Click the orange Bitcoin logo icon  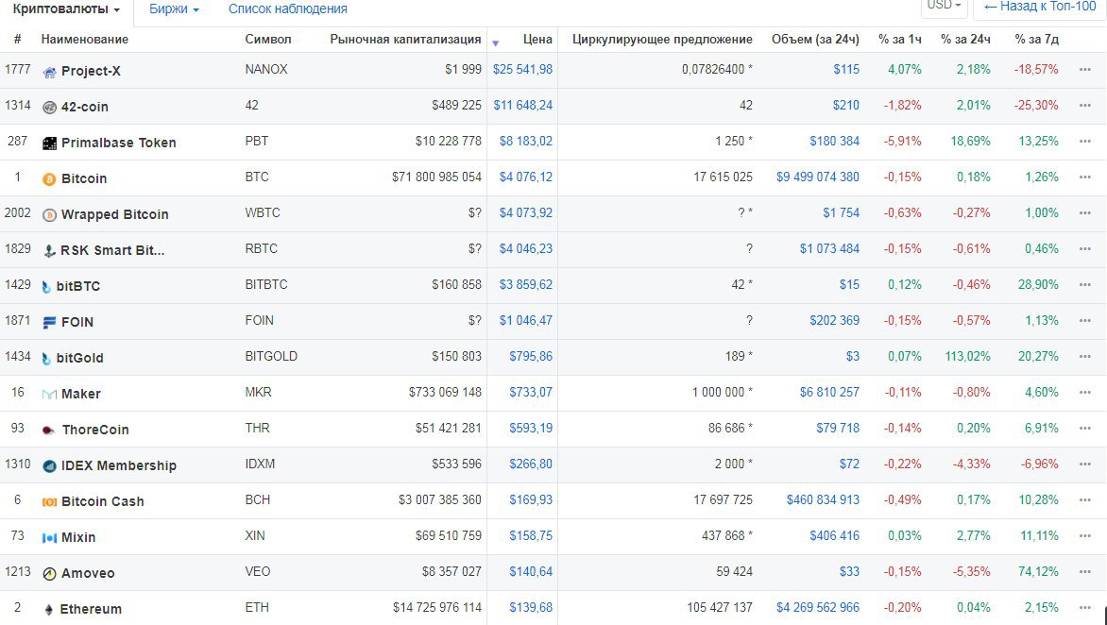coord(49,179)
